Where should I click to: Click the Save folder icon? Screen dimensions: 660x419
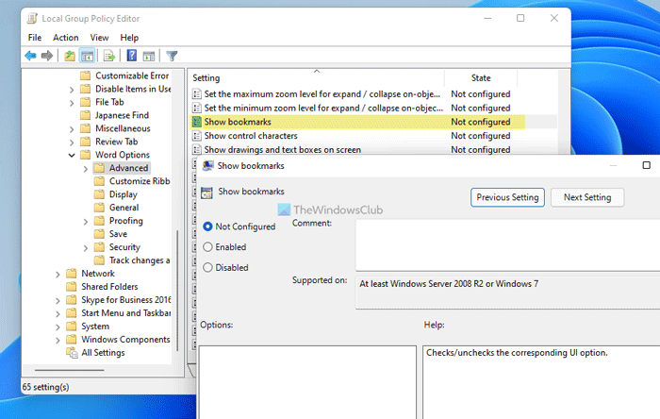pos(99,234)
